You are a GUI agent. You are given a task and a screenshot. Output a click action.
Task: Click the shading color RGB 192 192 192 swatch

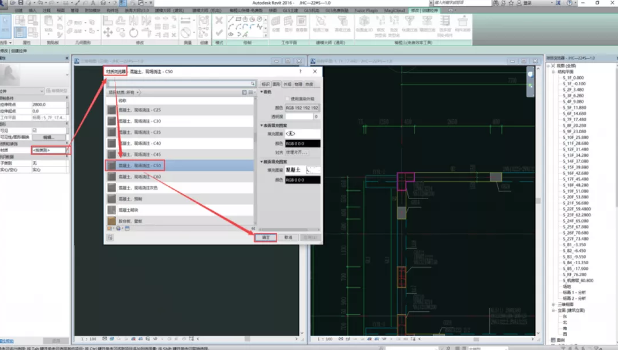coord(302,108)
